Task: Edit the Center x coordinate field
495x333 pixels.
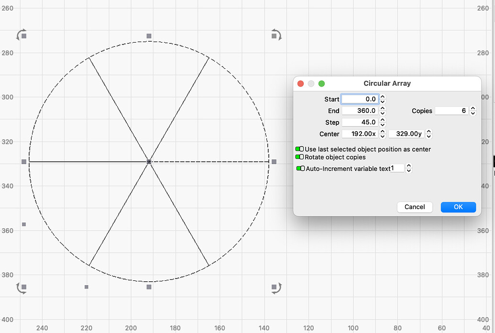Action: pos(360,133)
